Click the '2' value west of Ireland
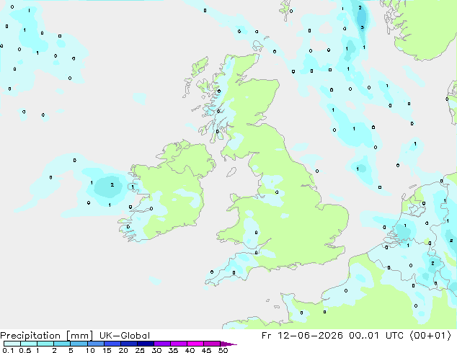The height and width of the screenshot is (353, 457). tap(112, 184)
